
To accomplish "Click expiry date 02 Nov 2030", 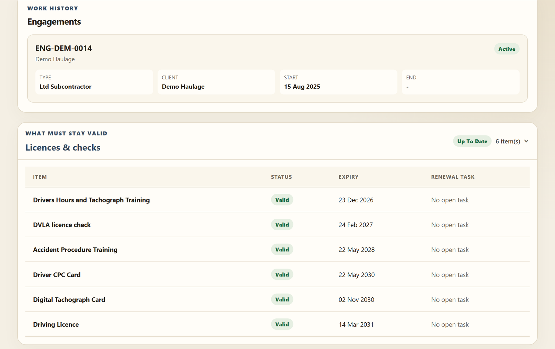I will 356,300.
